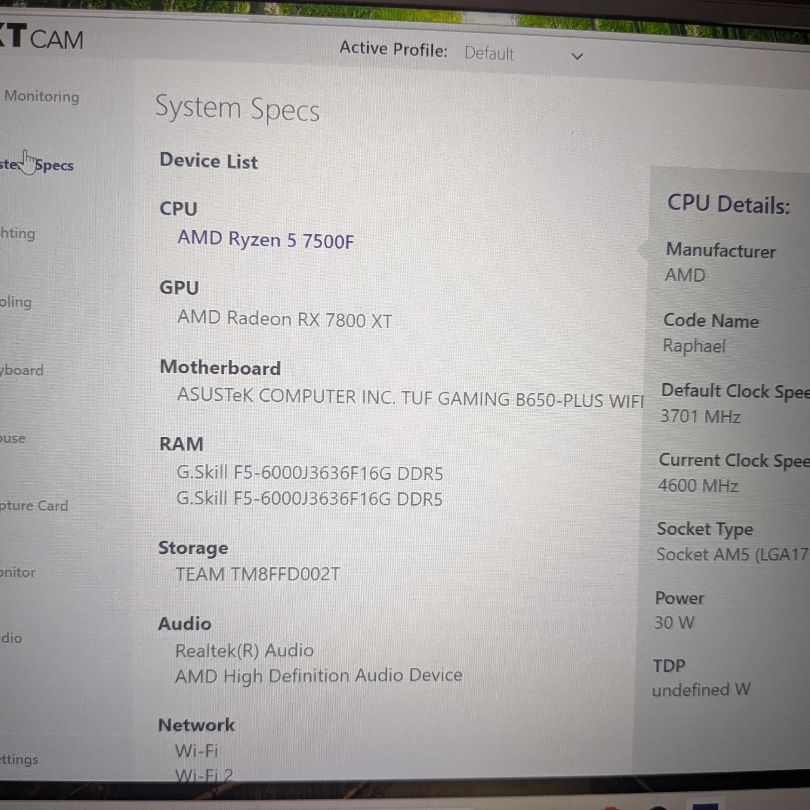Click the undefined W TDP value
Image resolution: width=810 pixels, height=810 pixels.
tap(701, 690)
